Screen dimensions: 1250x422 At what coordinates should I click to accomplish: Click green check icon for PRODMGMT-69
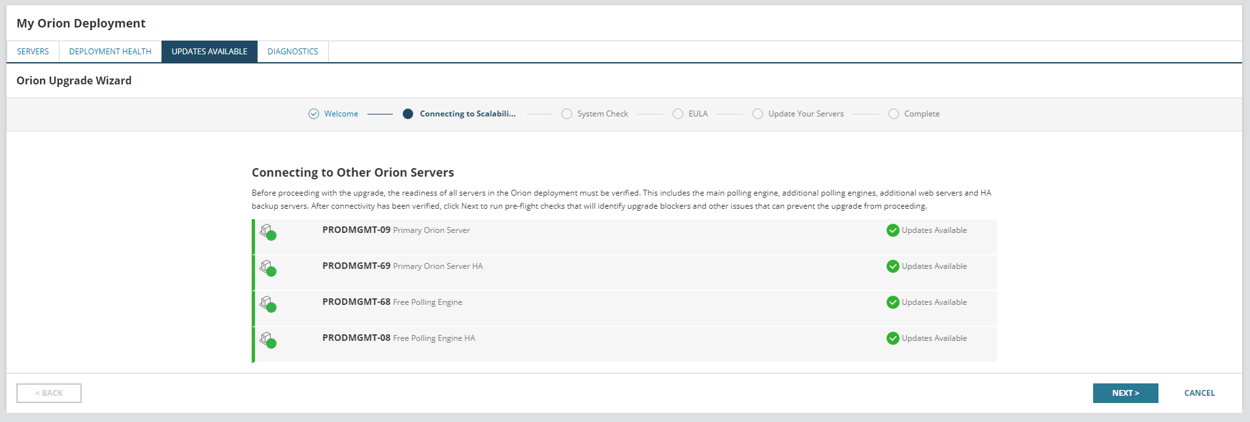893,266
